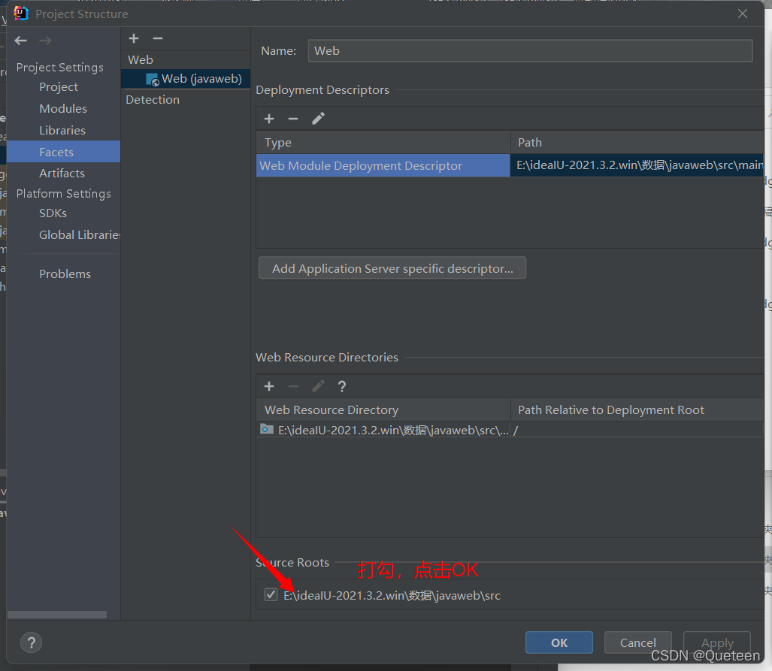Image resolution: width=772 pixels, height=671 pixels.
Task: Open web resource directories help question mark
Action: pyautogui.click(x=342, y=386)
